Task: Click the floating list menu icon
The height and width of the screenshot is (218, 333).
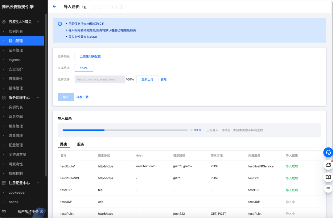Action: pos(328,189)
